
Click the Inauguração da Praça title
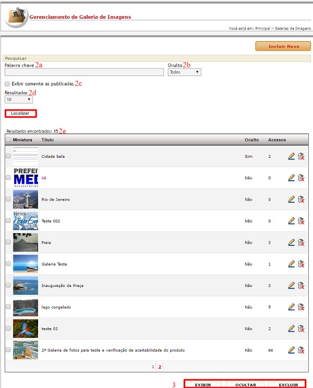coord(63,285)
